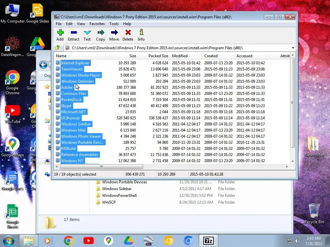Click the vertical scrollbar thumb in 7-Zip

(x=292, y=103)
